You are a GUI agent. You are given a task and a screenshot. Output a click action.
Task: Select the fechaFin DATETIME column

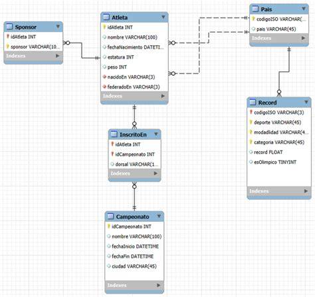[x=132, y=256]
